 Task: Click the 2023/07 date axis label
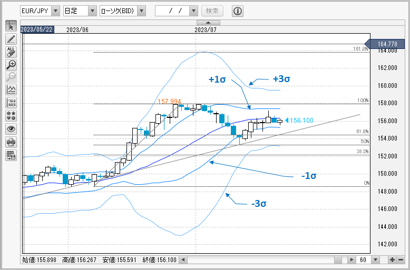coord(206,30)
